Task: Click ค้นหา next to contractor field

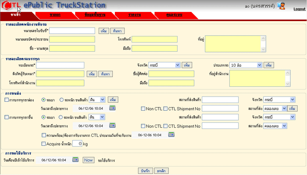Action: click(x=105, y=74)
